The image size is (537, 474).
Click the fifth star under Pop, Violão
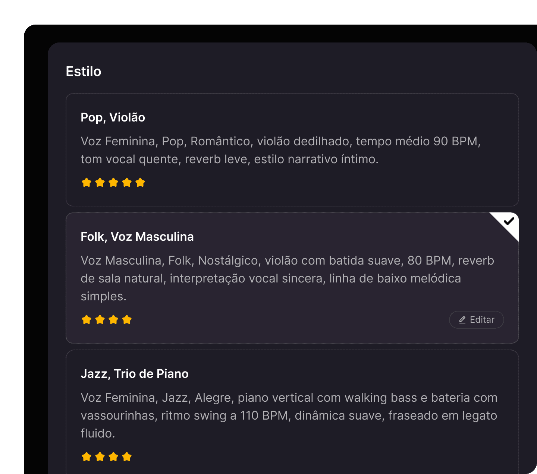pyautogui.click(x=140, y=182)
